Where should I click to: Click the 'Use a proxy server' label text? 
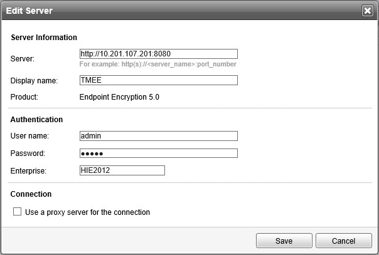87,212
